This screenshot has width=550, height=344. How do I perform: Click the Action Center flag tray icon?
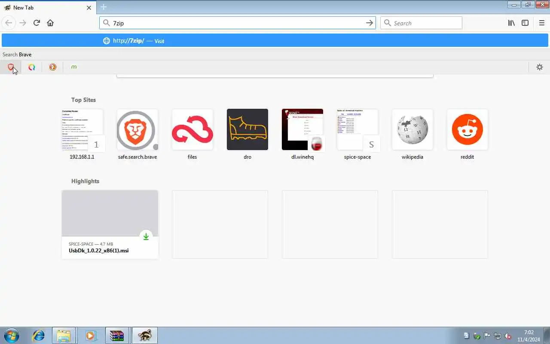[x=487, y=336]
